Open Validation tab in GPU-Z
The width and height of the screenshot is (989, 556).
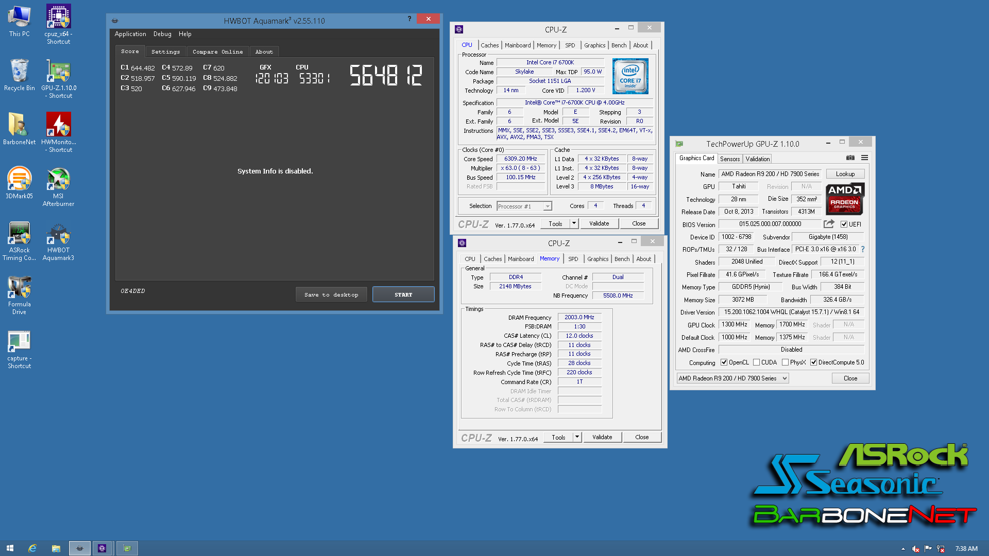coord(757,159)
